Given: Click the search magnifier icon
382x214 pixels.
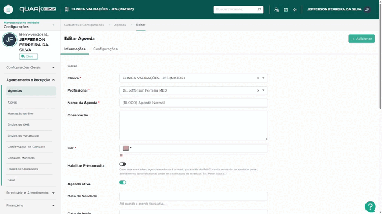Looking at the screenshot, I should [259, 9].
